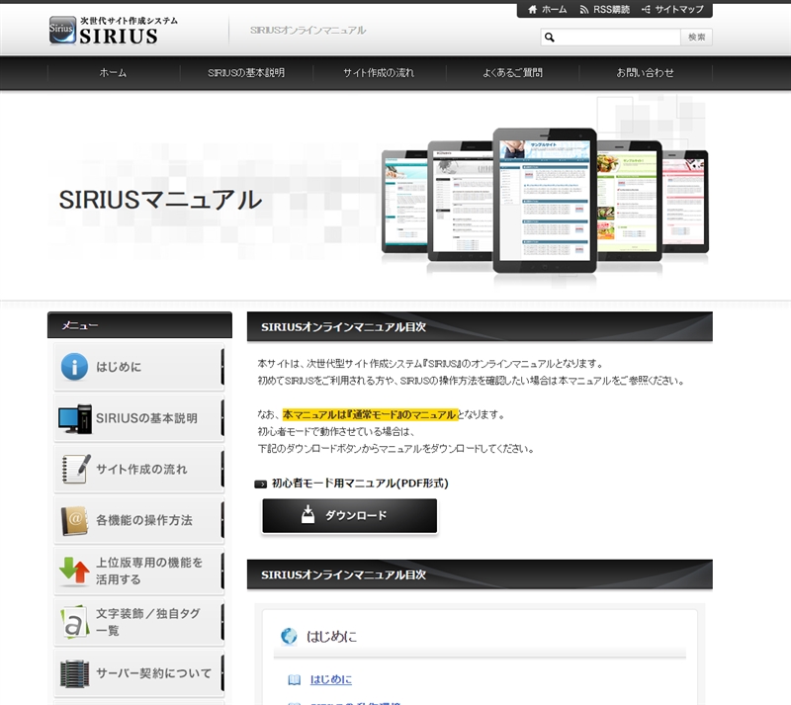Click the SIRIUS logo in the header
791x705 pixels.
[104, 31]
